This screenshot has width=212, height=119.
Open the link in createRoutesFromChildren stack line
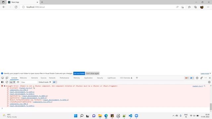pos(42,102)
